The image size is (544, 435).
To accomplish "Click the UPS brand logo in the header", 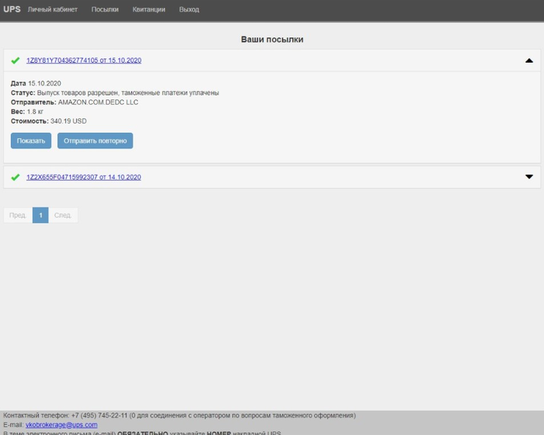I will pos(12,9).
